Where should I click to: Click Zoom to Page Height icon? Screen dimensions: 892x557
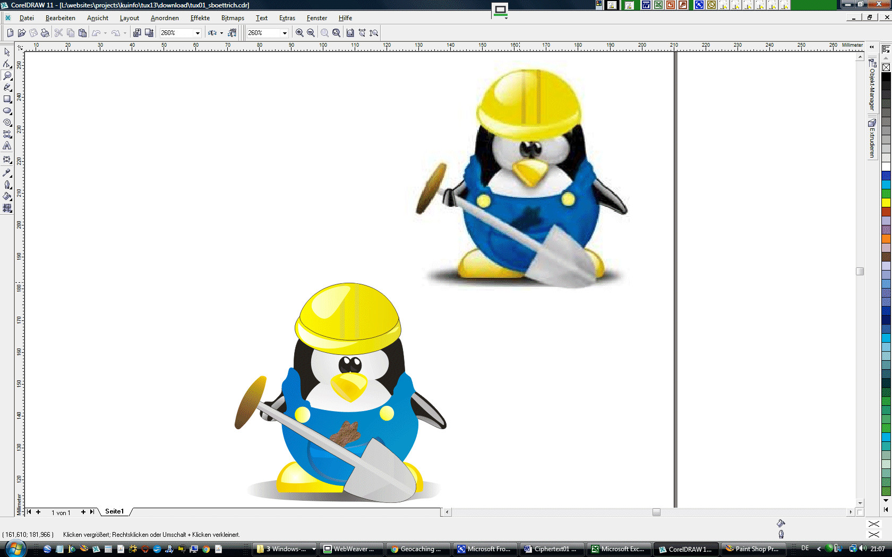point(374,33)
